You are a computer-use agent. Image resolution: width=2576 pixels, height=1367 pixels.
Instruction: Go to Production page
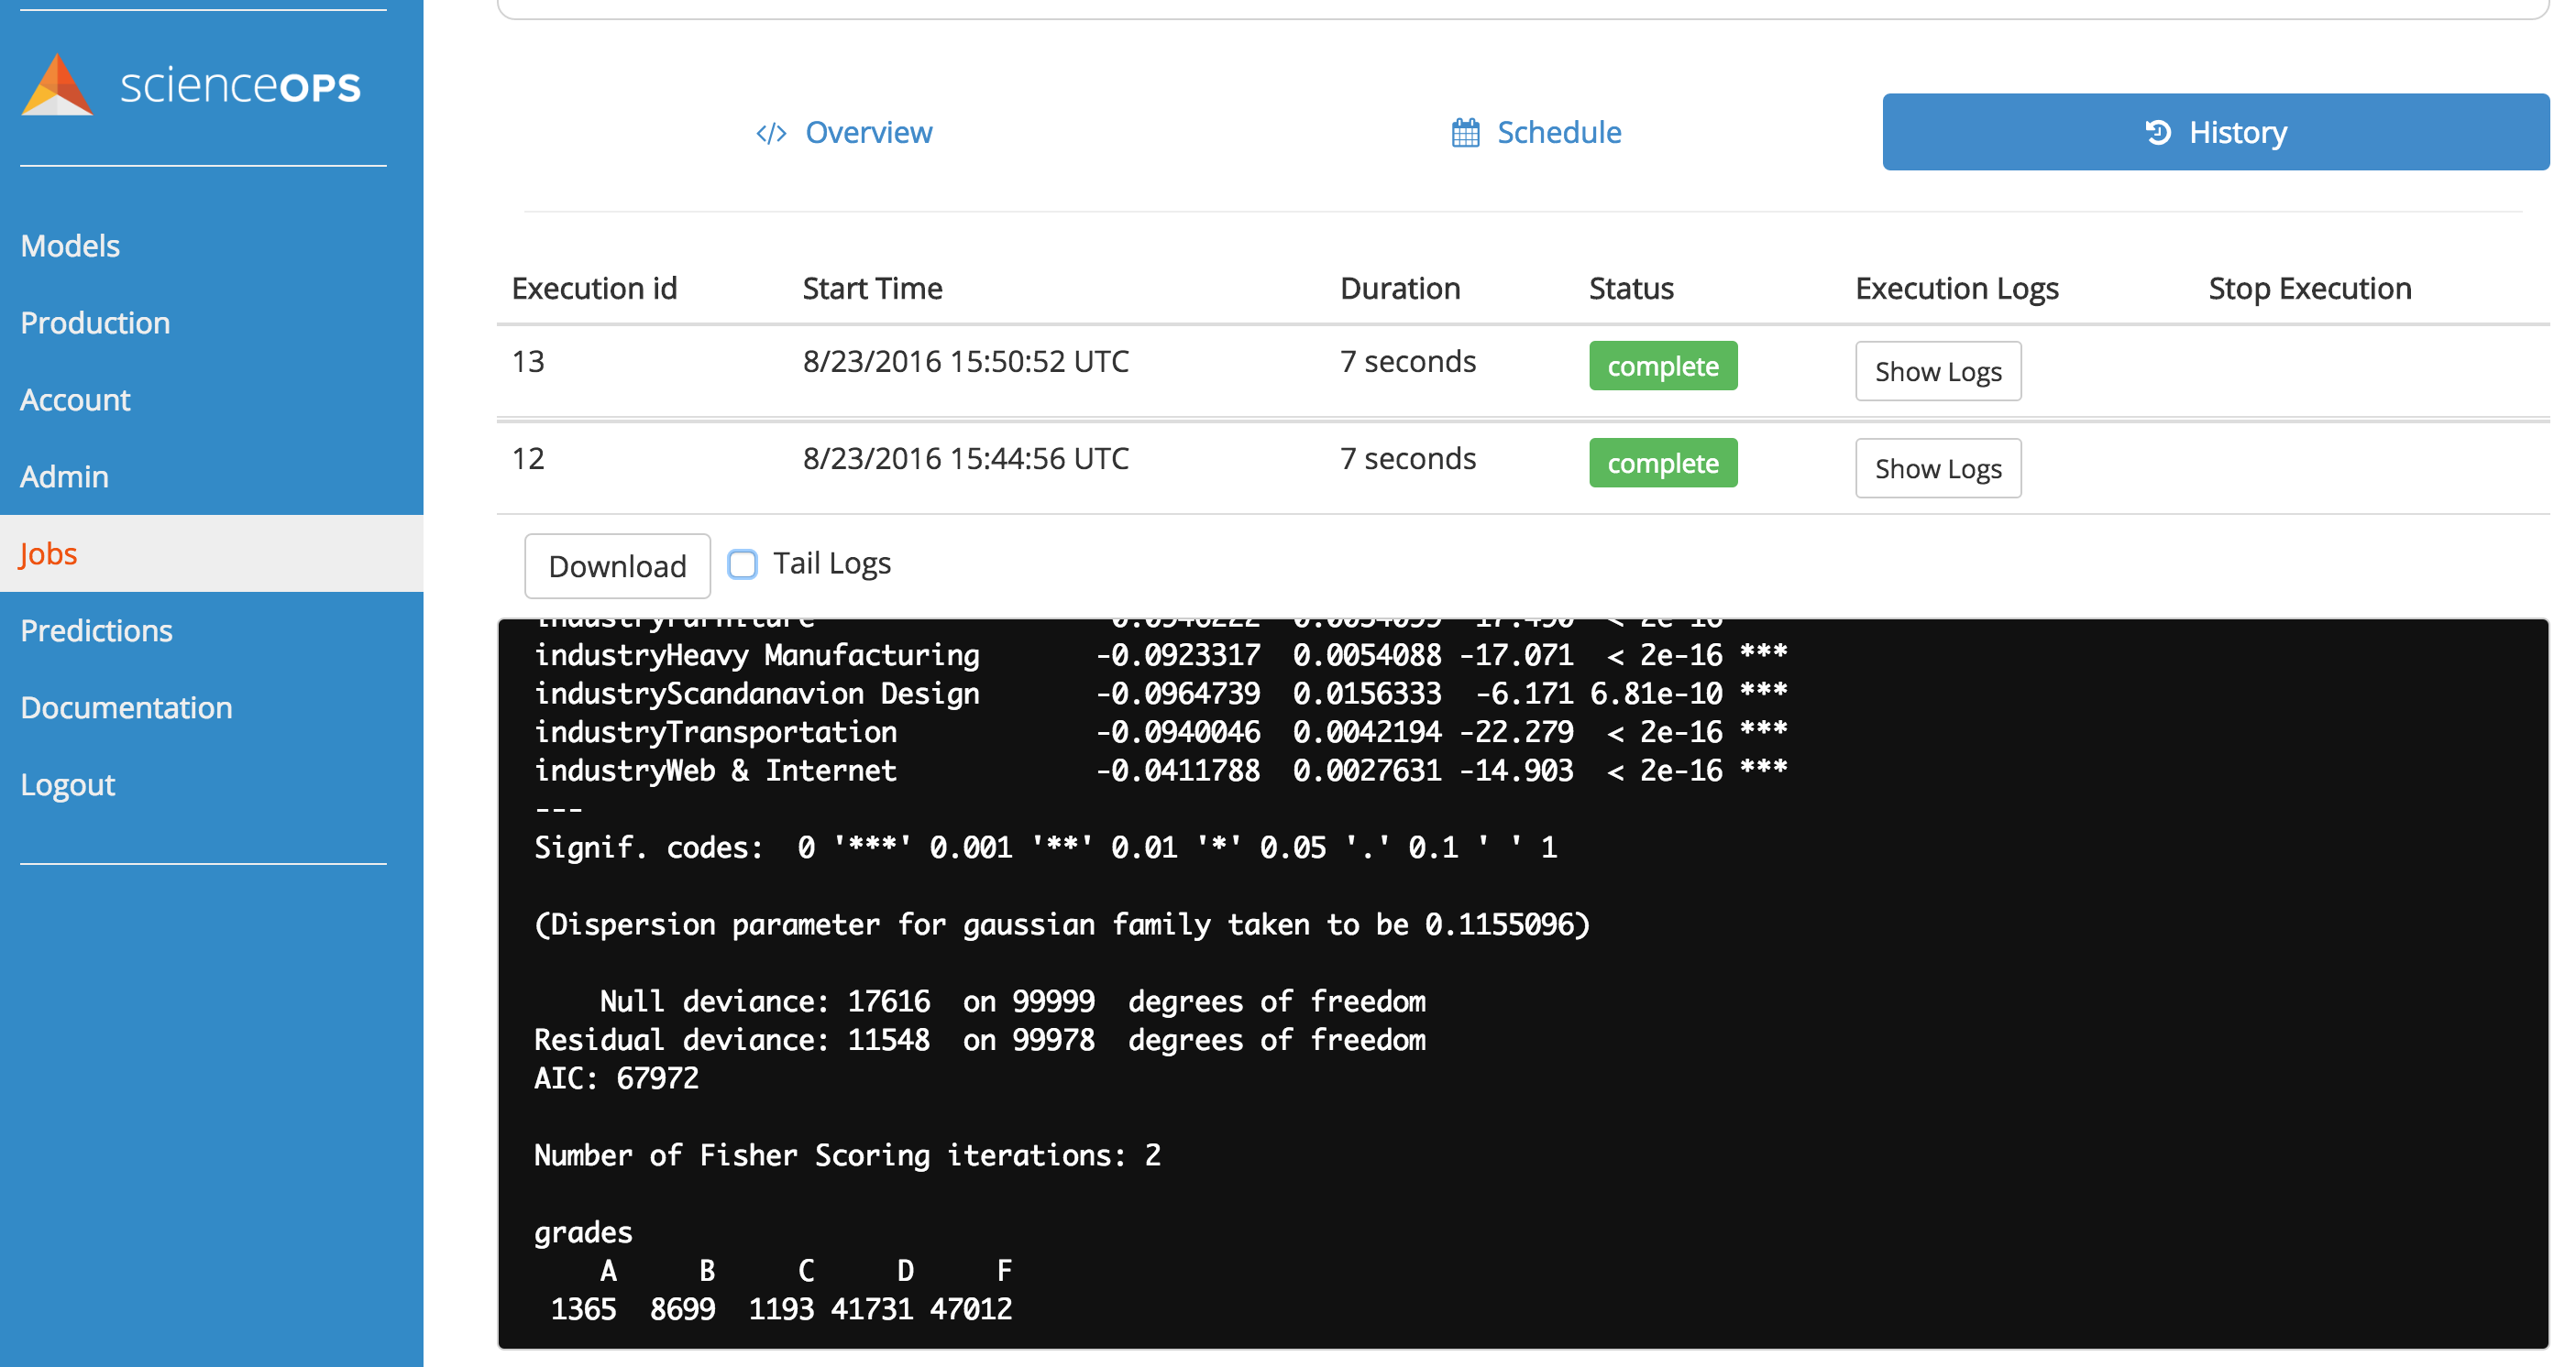click(95, 323)
